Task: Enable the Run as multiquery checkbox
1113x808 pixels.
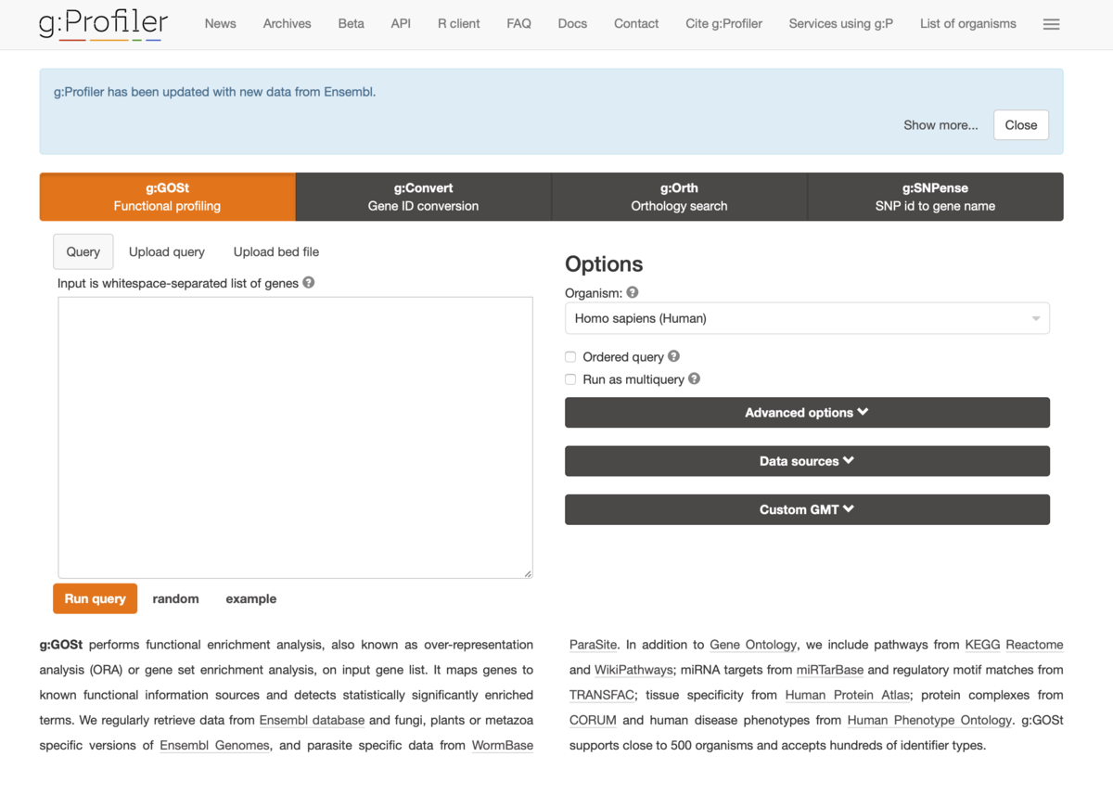Action: tap(570, 379)
